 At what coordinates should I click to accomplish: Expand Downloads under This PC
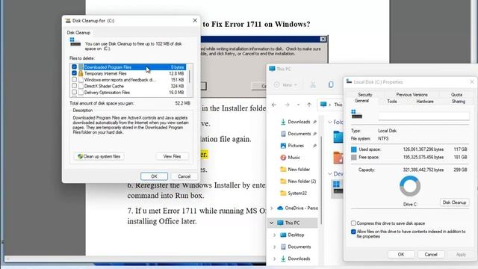pos(274,259)
